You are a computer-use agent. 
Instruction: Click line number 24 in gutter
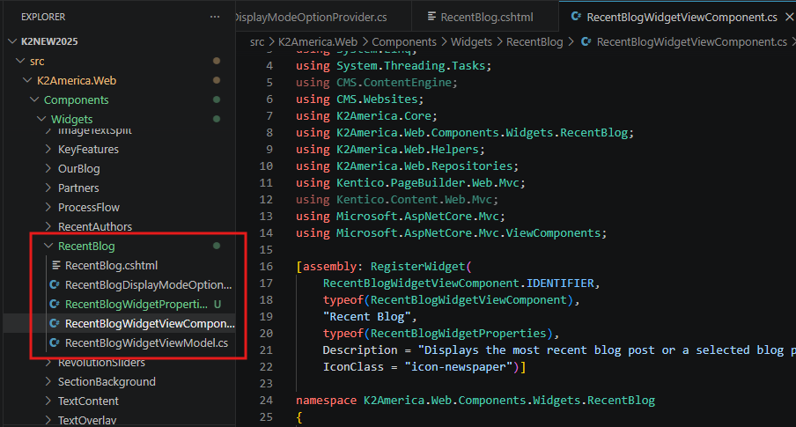tap(266, 400)
